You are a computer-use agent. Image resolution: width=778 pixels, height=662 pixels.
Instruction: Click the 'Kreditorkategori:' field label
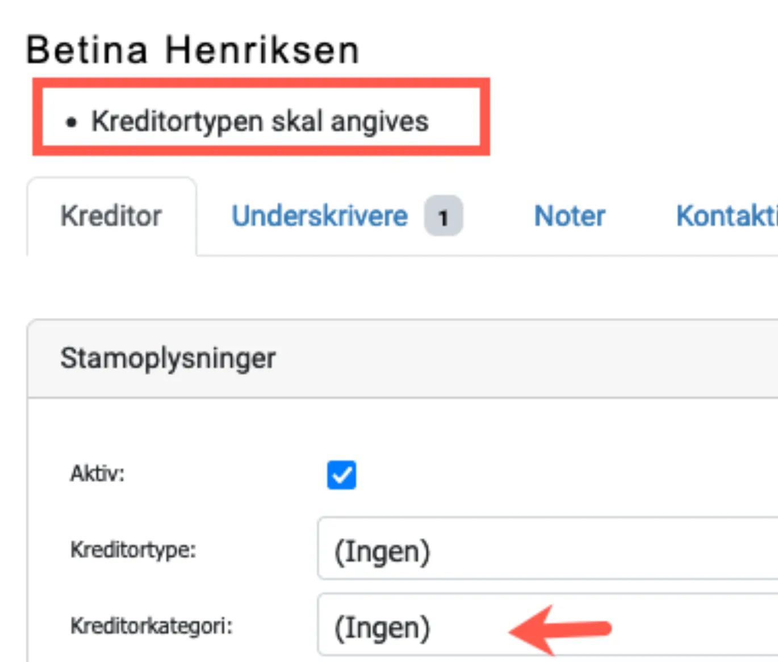[x=152, y=626]
